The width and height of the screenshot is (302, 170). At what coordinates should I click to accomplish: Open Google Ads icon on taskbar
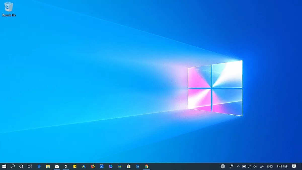click(84, 166)
